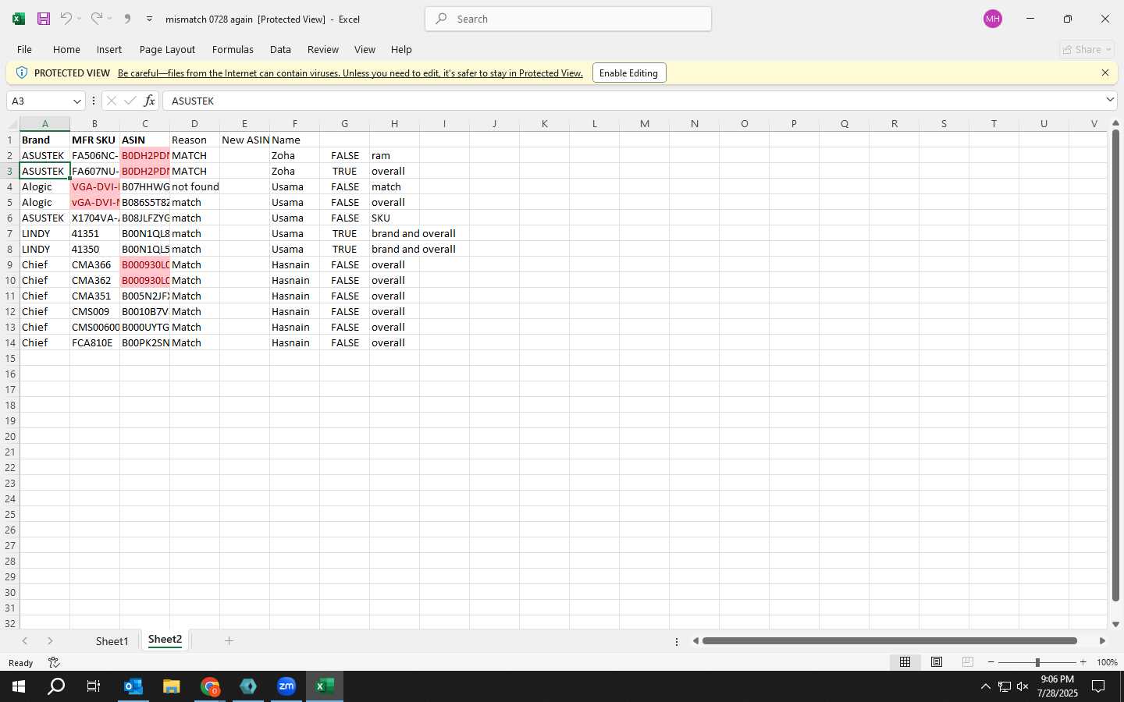The width and height of the screenshot is (1124, 702).
Task: Open the File menu
Action: pyautogui.click(x=24, y=49)
